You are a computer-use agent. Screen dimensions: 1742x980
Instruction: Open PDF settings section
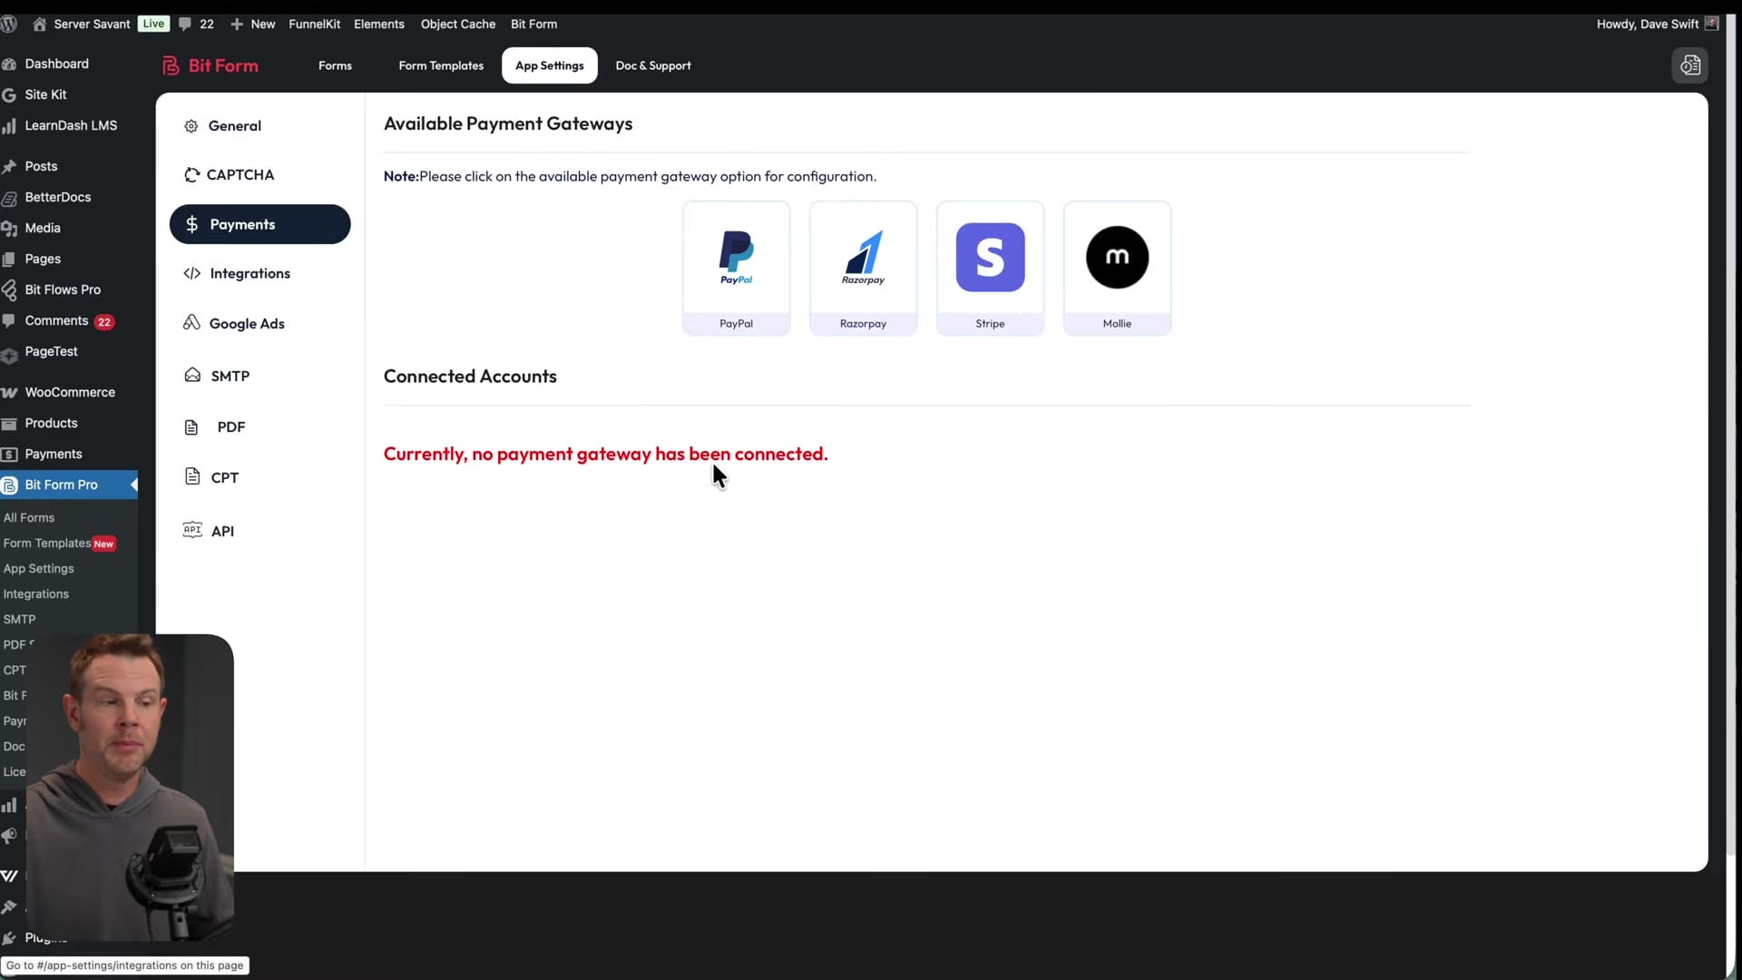pos(215,426)
